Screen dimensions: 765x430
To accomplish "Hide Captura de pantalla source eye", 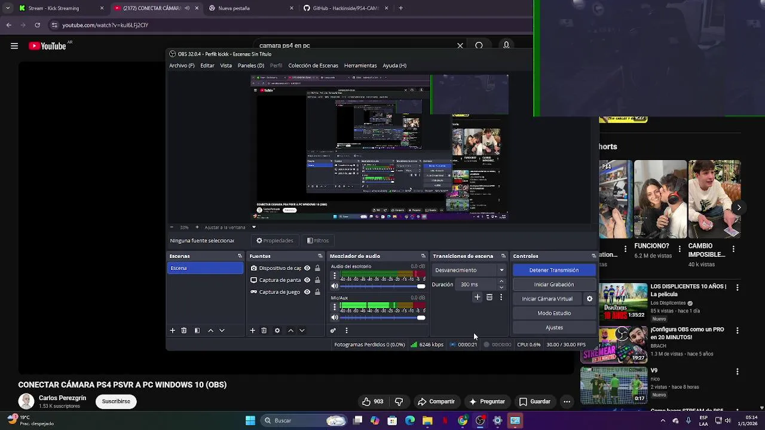I will tap(307, 280).
